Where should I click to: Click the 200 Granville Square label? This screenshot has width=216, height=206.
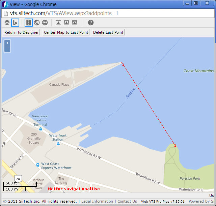[34, 138]
